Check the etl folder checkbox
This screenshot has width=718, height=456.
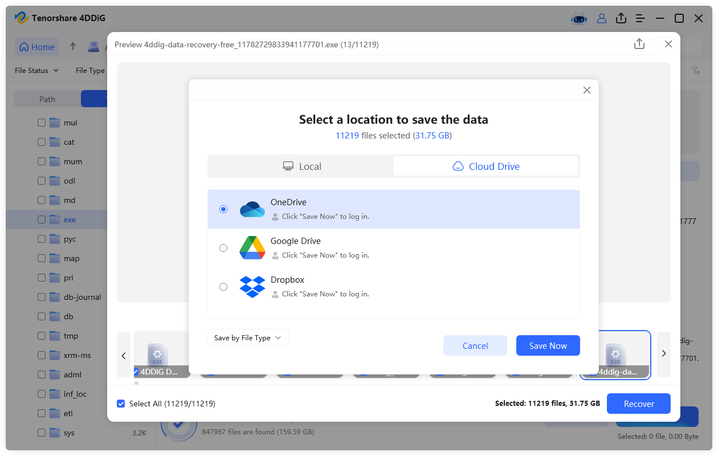(42, 413)
